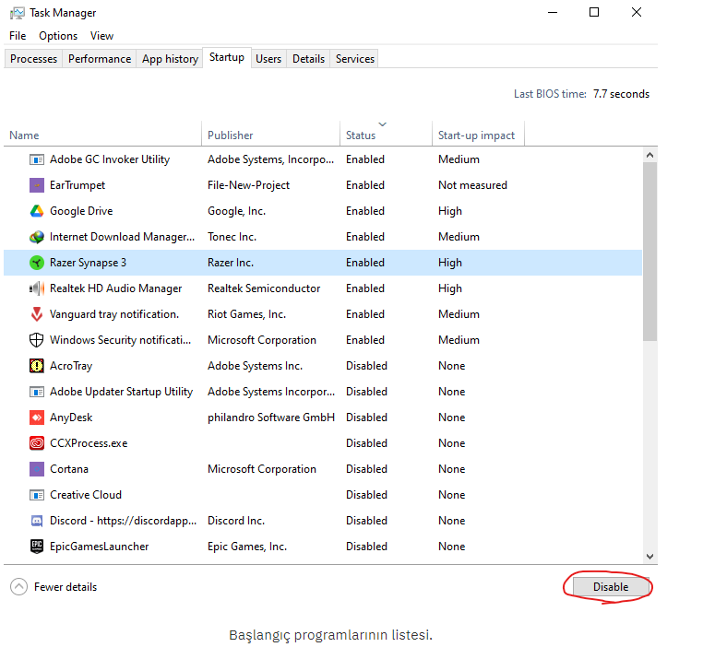The image size is (703, 647).
Task: Select the AnyDesk row name
Action: pyautogui.click(x=71, y=418)
